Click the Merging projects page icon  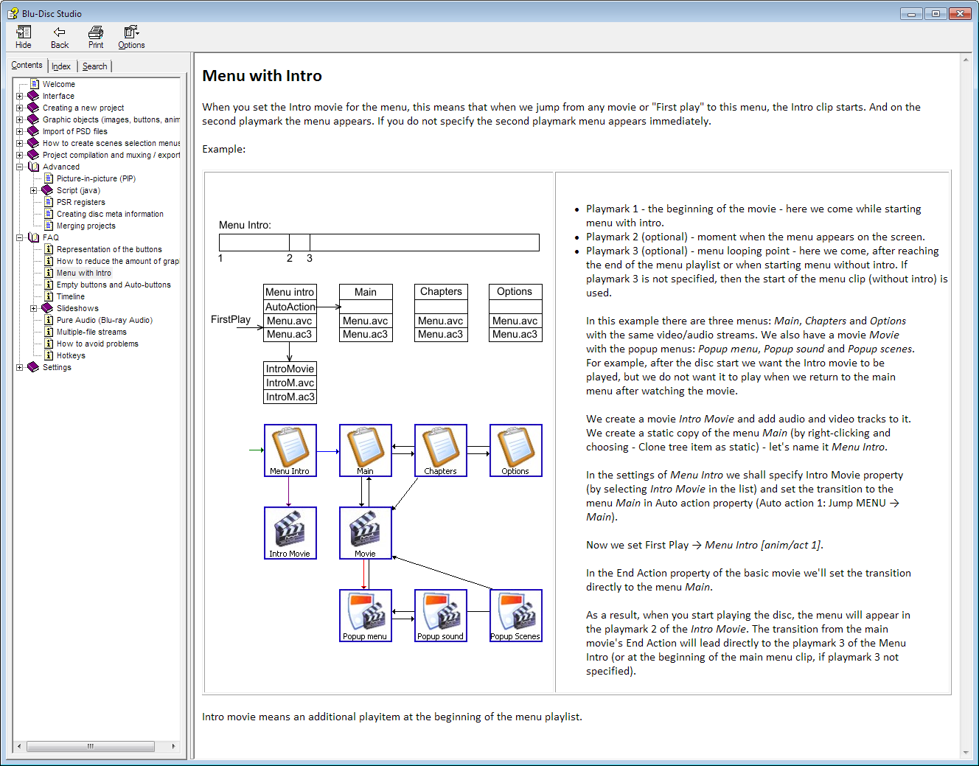coord(49,226)
